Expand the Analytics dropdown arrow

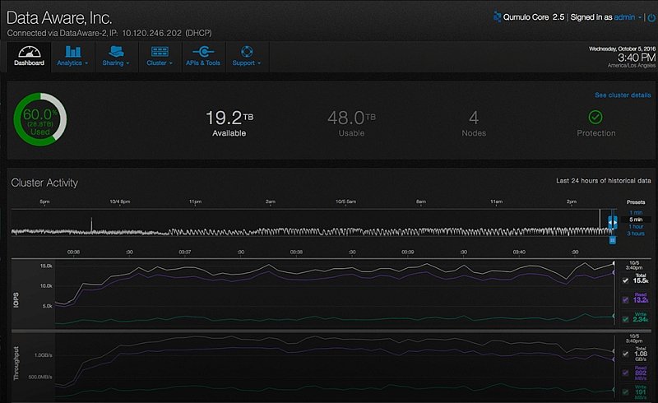coord(86,63)
